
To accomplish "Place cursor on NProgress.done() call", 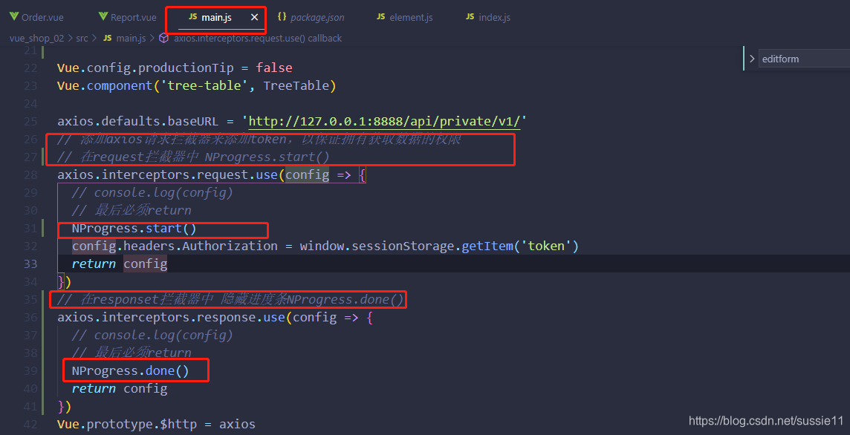I will pos(131,371).
